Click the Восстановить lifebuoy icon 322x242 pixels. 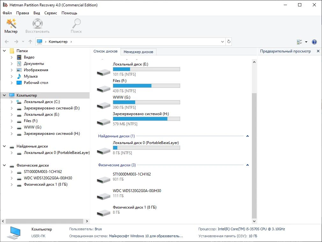click(x=37, y=23)
